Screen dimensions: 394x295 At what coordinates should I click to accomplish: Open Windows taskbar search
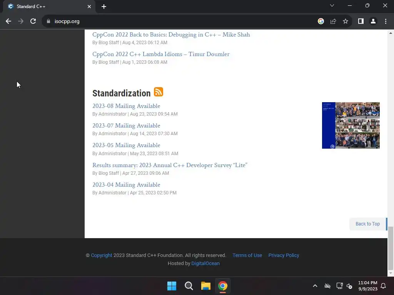(189, 286)
